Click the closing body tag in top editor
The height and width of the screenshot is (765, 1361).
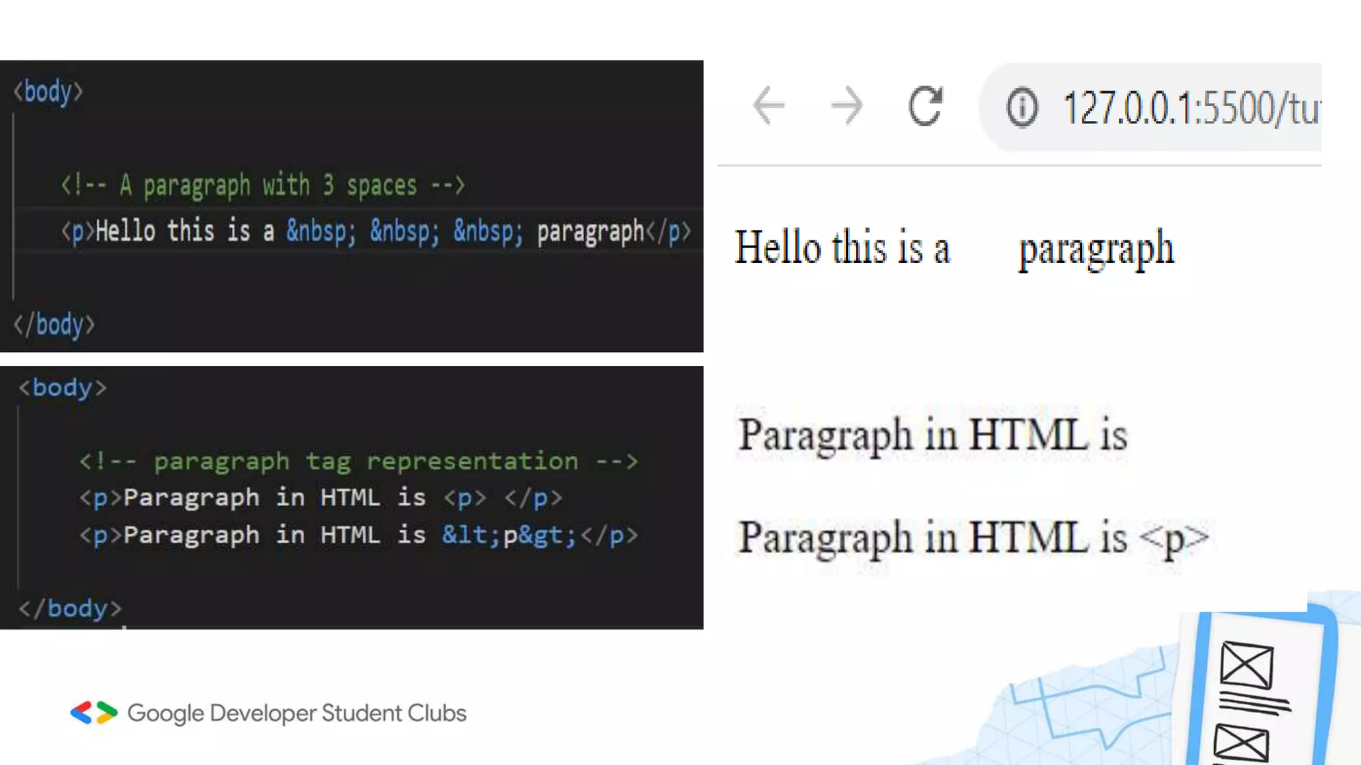[x=54, y=325]
